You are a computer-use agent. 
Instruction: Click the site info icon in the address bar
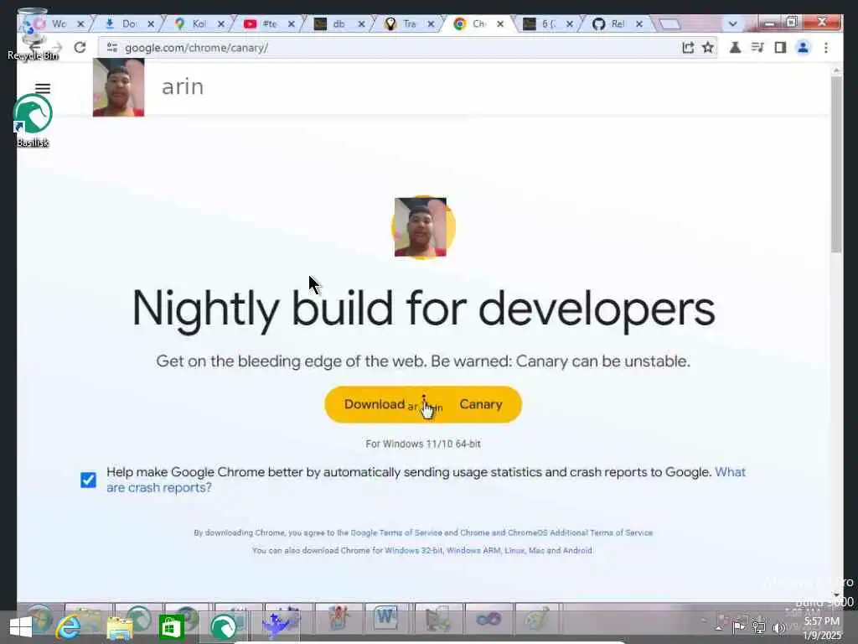coord(112,48)
